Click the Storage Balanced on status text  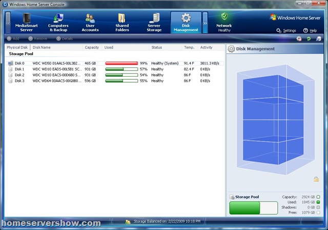167,221
